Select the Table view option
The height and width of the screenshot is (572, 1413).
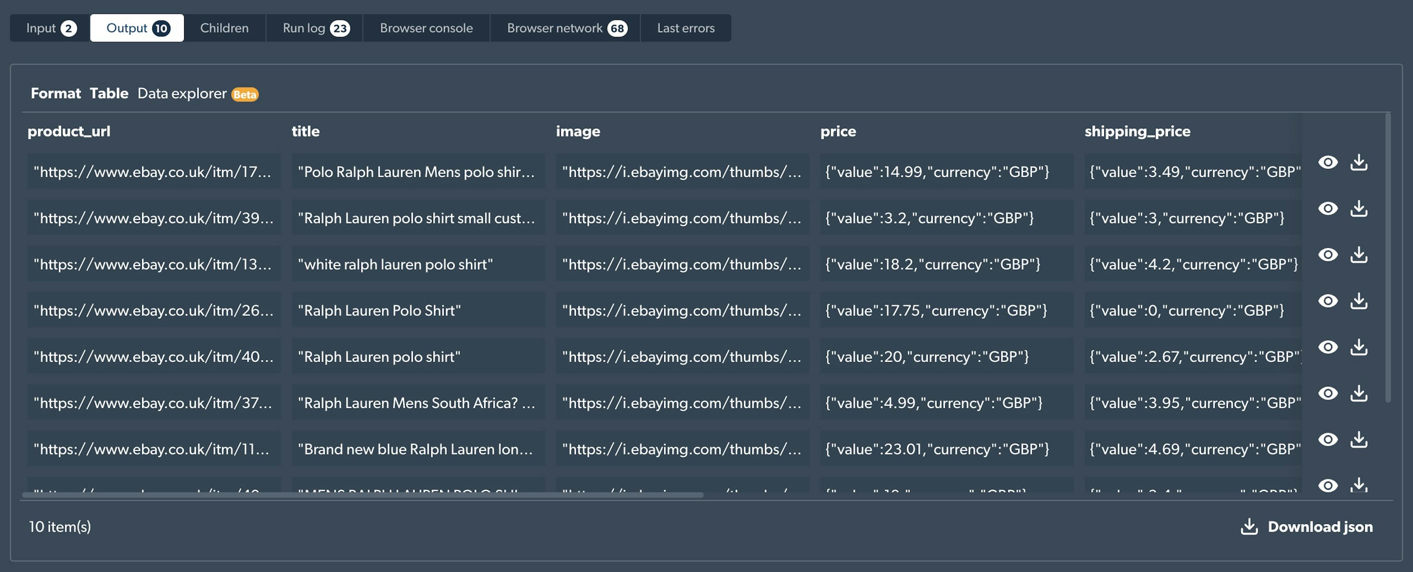coord(108,92)
